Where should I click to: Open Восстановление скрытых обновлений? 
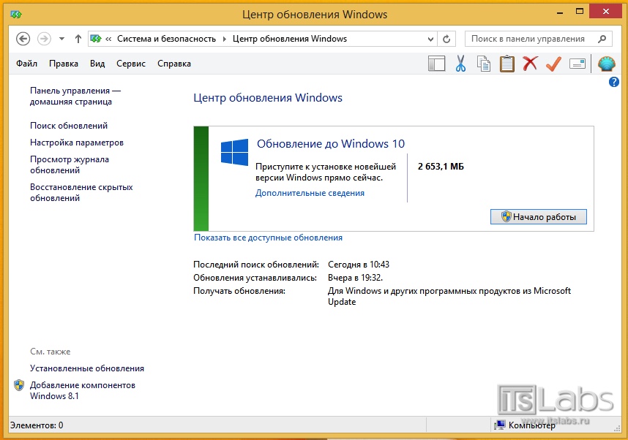[81, 192]
